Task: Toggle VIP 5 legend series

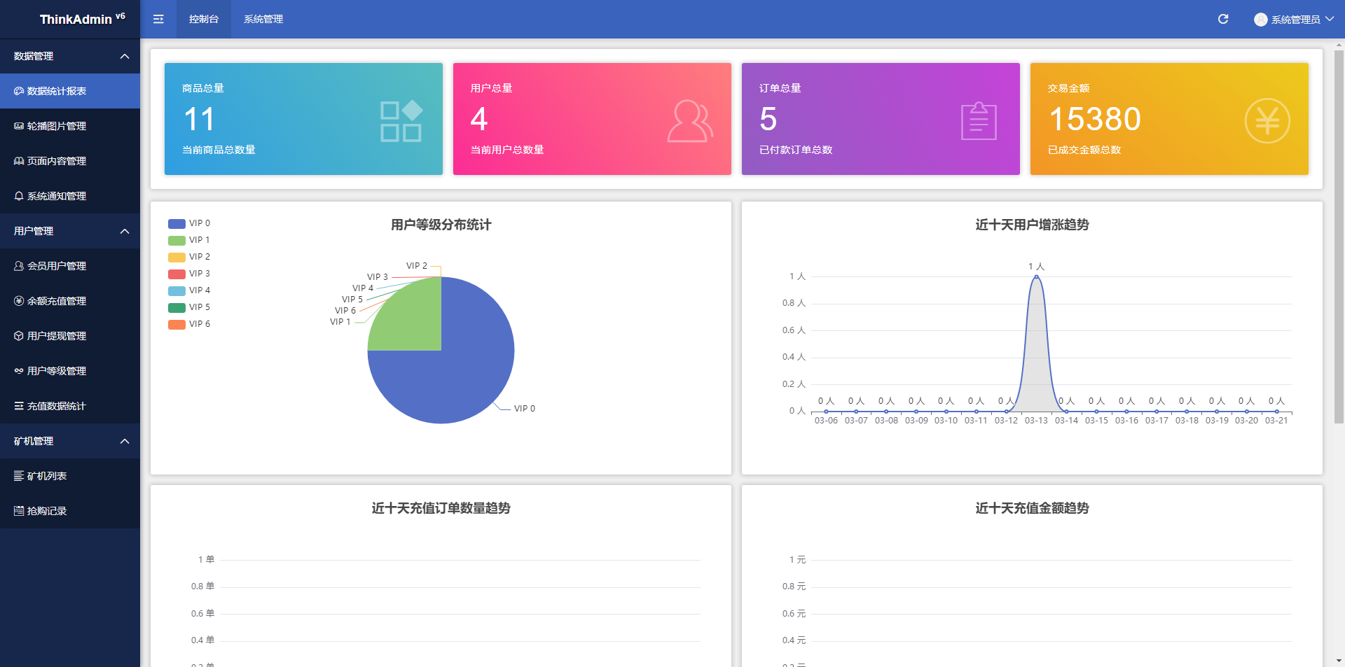Action: 189,307
